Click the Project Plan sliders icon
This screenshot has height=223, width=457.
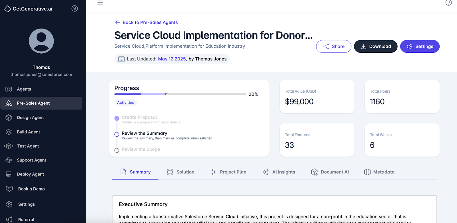pos(214,172)
